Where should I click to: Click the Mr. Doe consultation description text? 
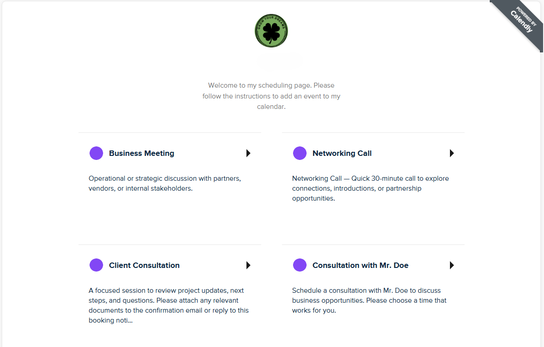coord(369,300)
